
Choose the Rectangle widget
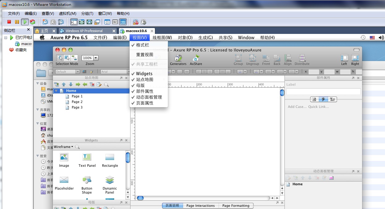coord(110,160)
